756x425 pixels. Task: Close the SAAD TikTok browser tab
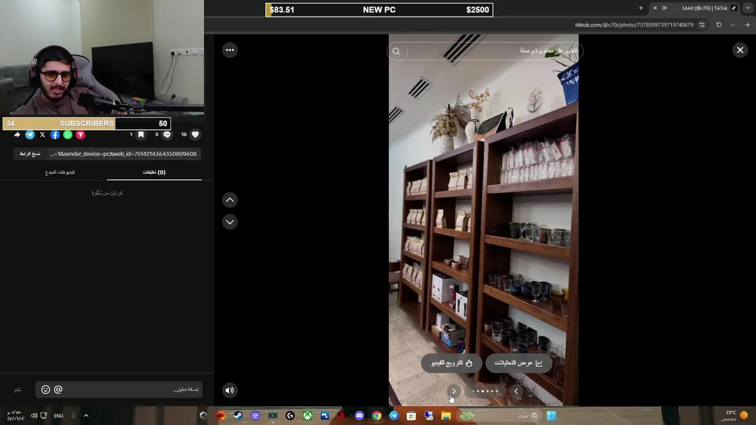click(655, 8)
